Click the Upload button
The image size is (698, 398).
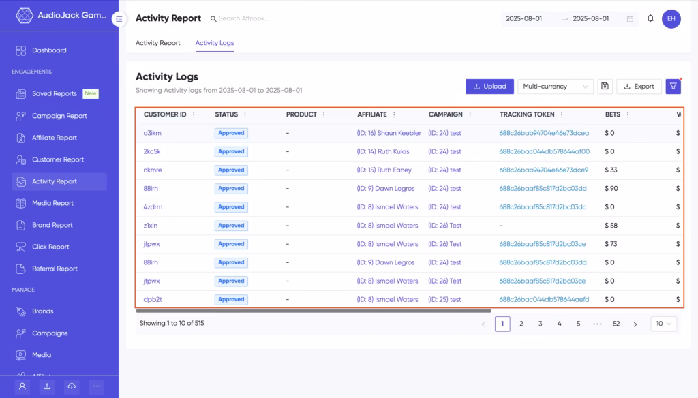coord(489,87)
